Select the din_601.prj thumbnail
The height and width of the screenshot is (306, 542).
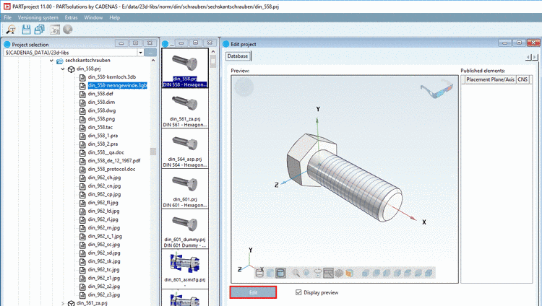click(185, 188)
